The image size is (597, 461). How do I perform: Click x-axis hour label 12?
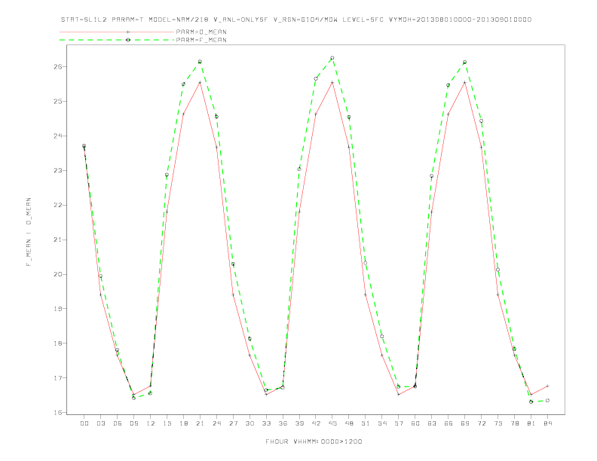coord(151,423)
